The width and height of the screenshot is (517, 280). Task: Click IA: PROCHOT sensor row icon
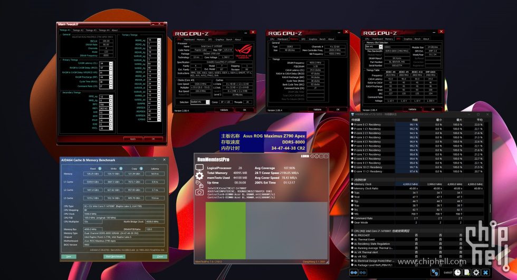(x=352, y=235)
